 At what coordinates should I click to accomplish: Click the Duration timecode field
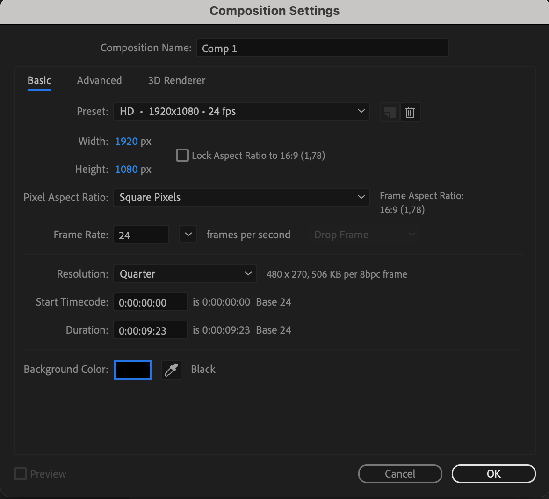(150, 330)
